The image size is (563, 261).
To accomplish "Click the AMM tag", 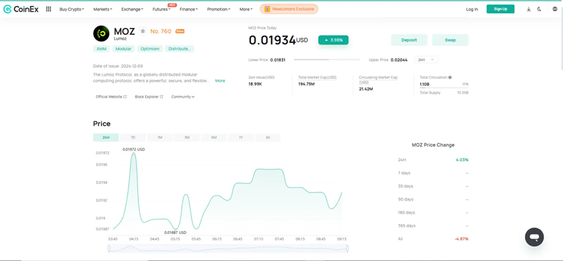I will [101, 49].
